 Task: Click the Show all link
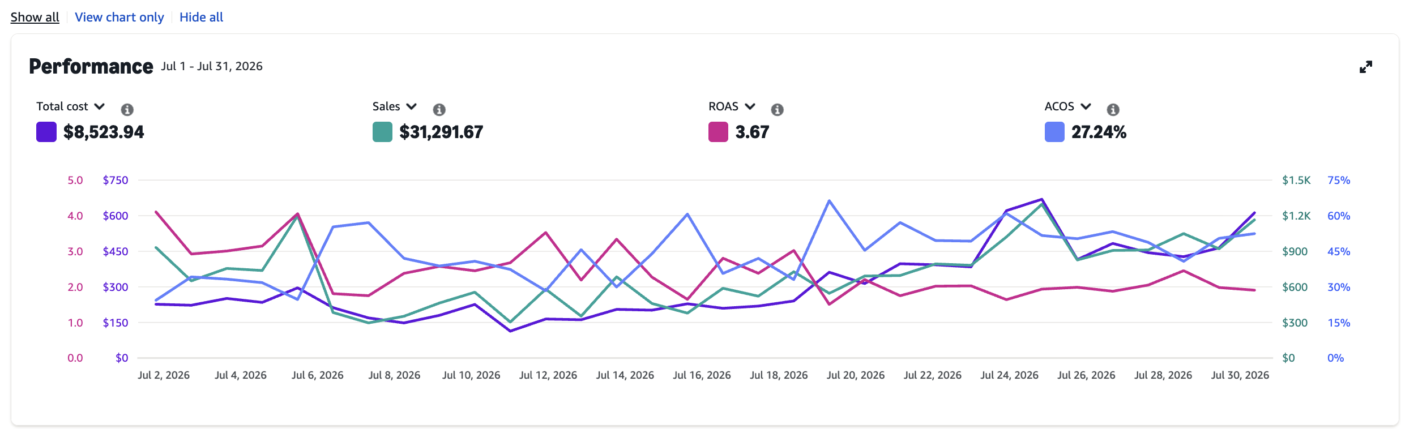point(35,17)
